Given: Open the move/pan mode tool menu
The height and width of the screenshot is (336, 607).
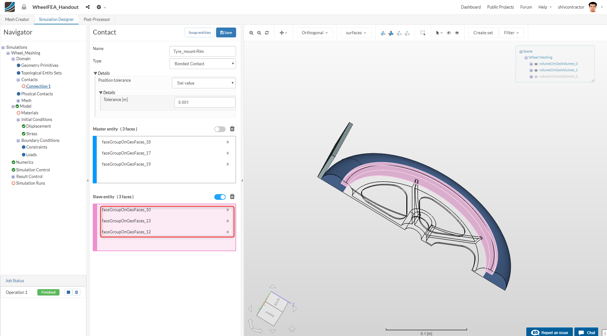Looking at the screenshot, I should coord(283,33).
